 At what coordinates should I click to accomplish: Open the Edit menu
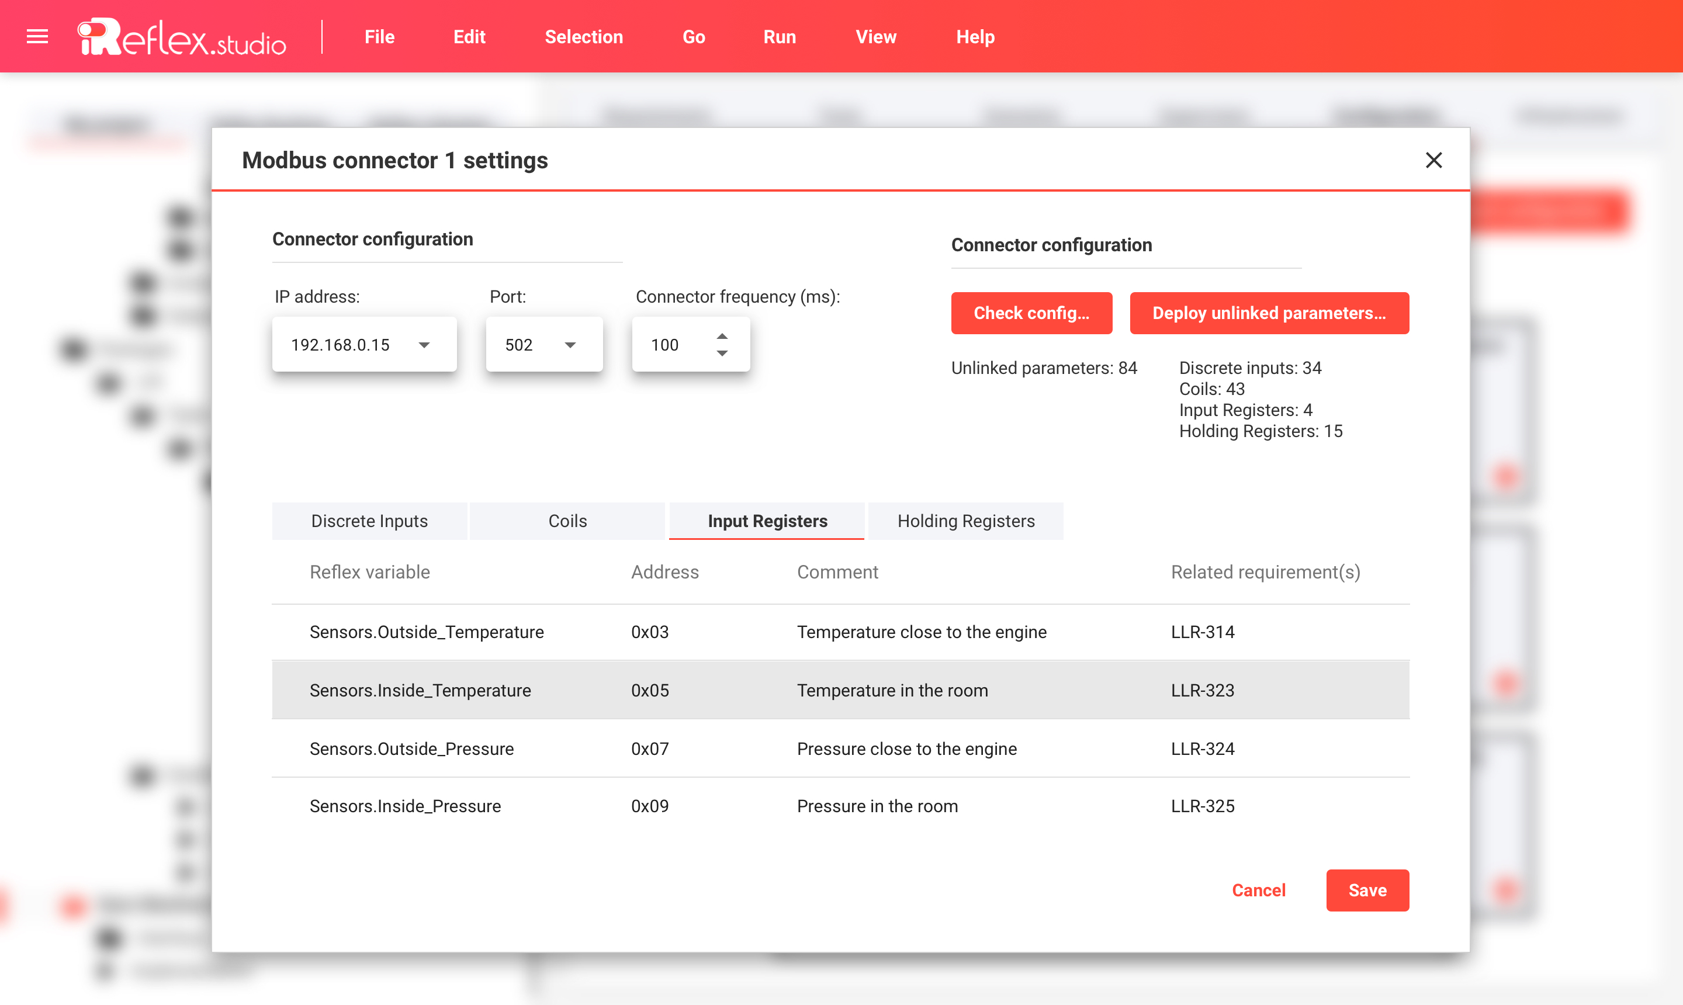point(469,37)
